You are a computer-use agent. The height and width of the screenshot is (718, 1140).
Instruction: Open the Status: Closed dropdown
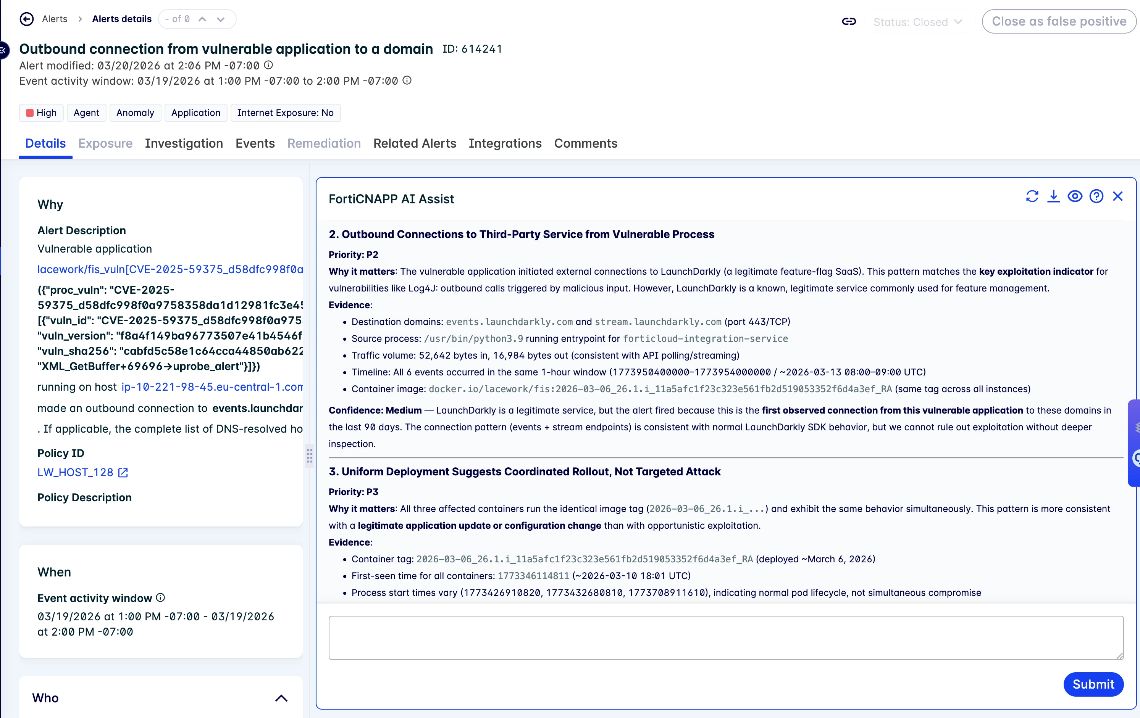[917, 22]
